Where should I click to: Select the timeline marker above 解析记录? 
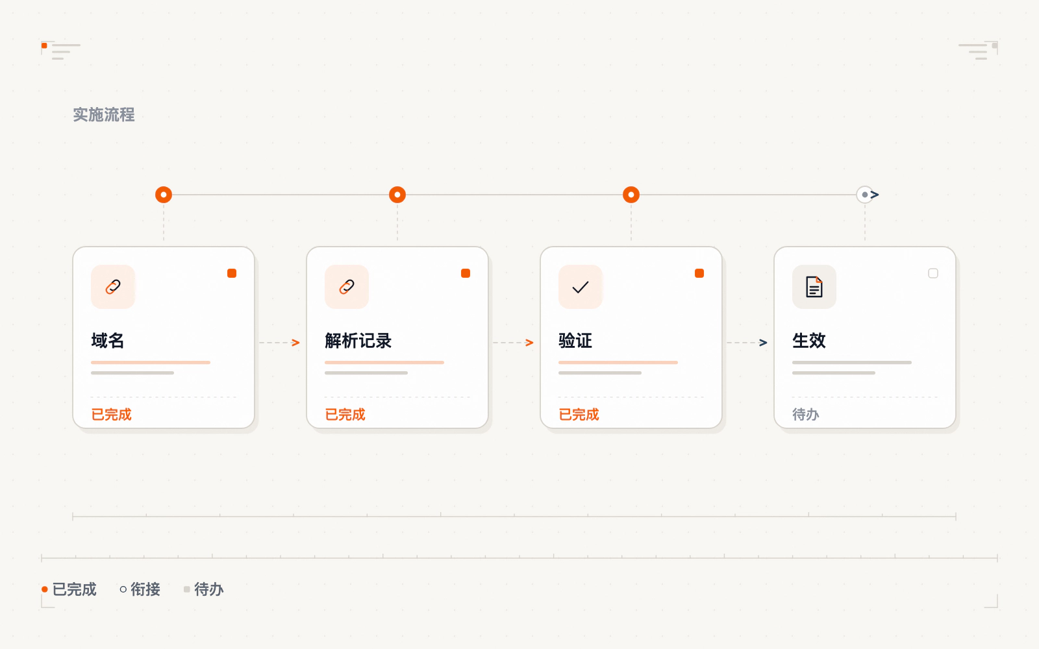pos(397,195)
